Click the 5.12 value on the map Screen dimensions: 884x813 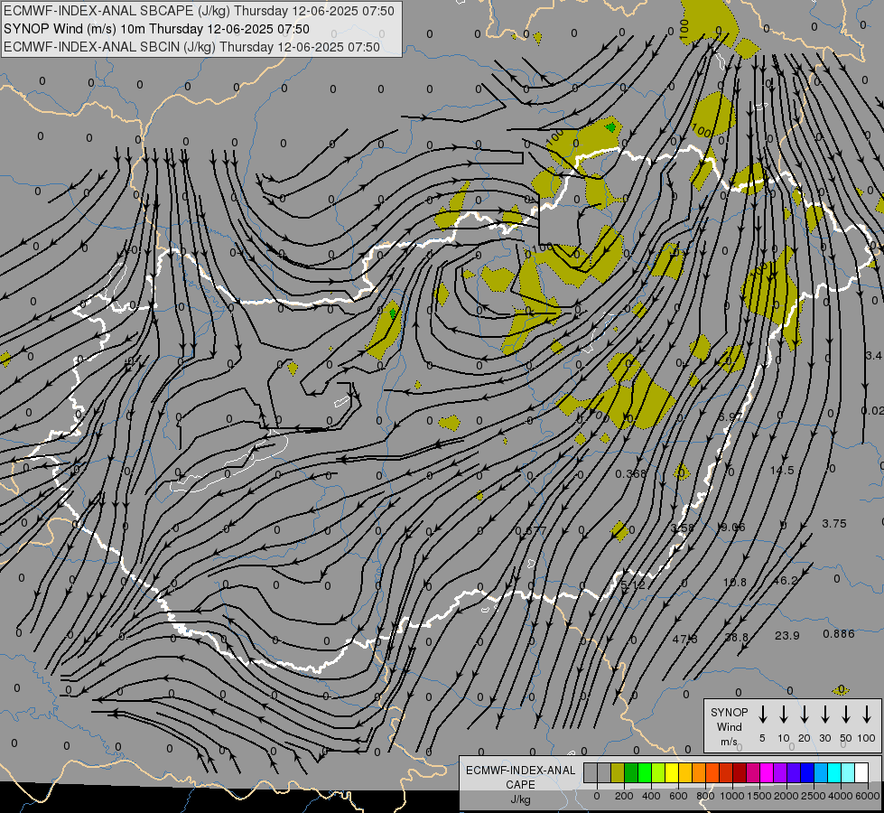[633, 585]
